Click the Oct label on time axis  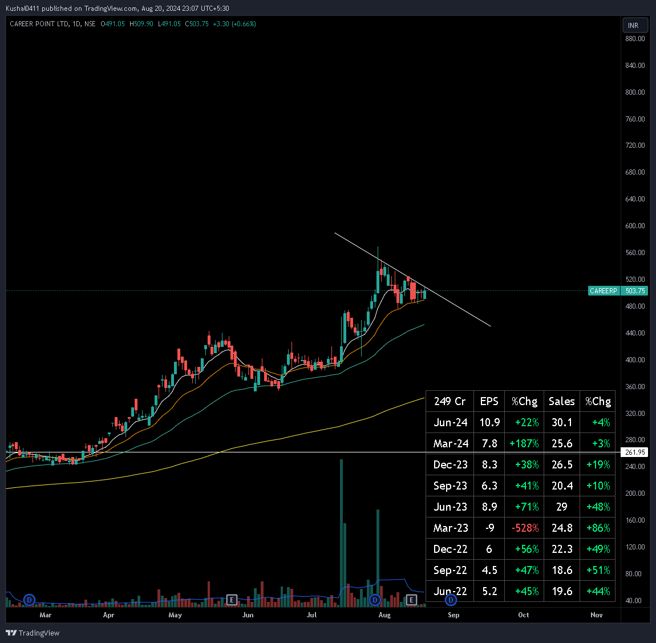(524, 615)
